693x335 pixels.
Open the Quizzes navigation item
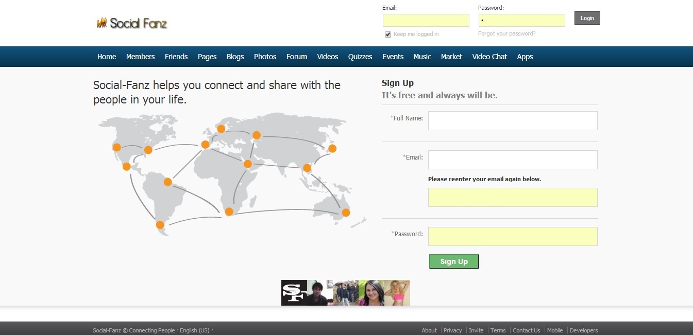(360, 57)
